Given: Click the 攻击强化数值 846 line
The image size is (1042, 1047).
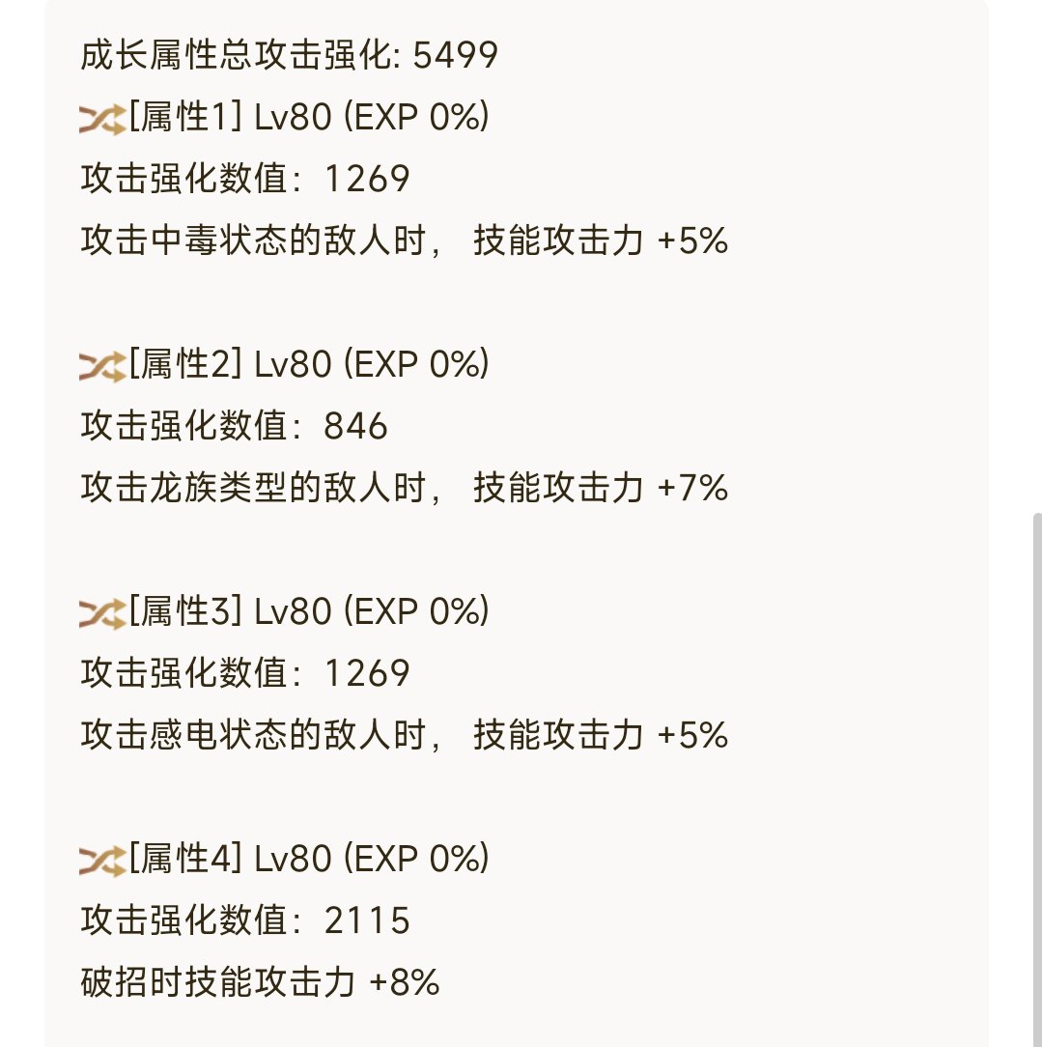Looking at the screenshot, I should tap(235, 427).
